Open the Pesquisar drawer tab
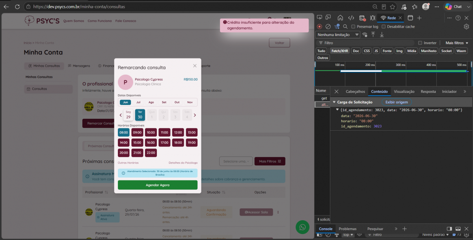 tap(375, 229)
